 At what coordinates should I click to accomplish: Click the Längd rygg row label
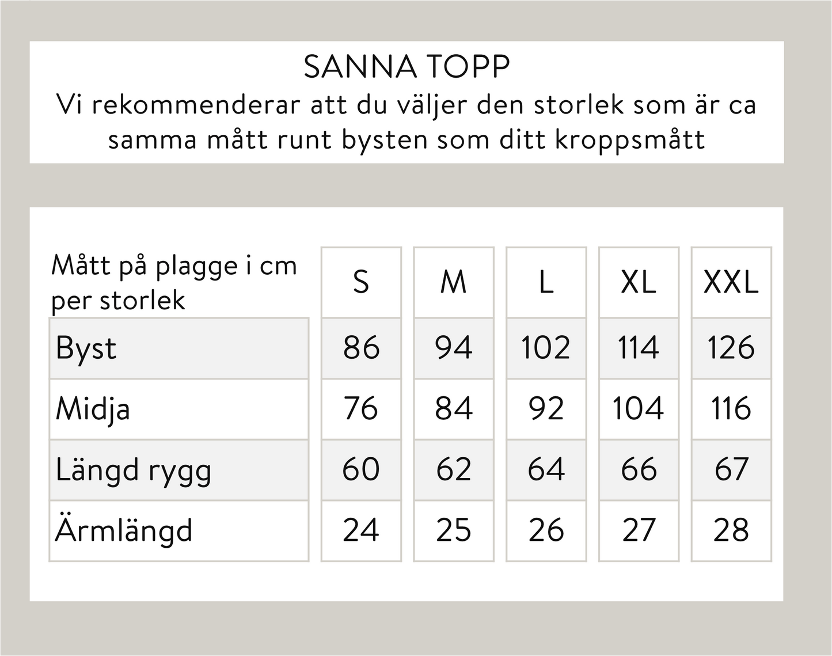pos(134,471)
